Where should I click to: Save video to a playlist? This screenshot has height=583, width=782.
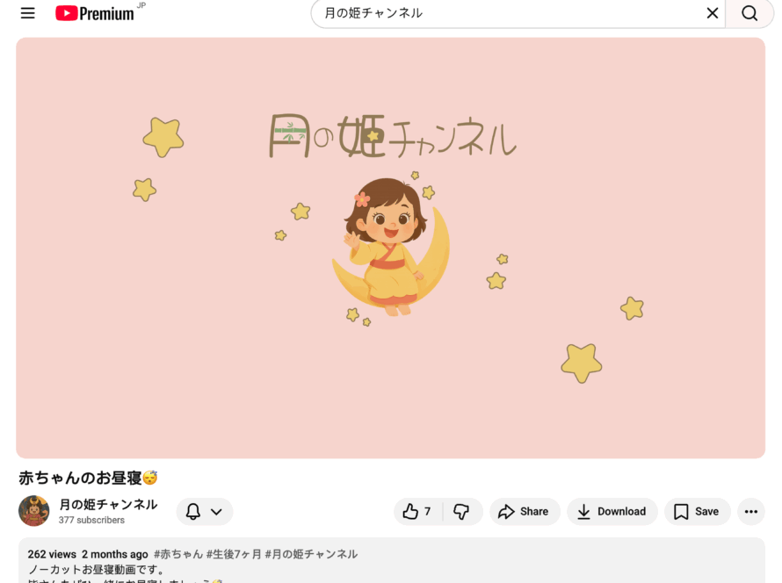coord(698,511)
